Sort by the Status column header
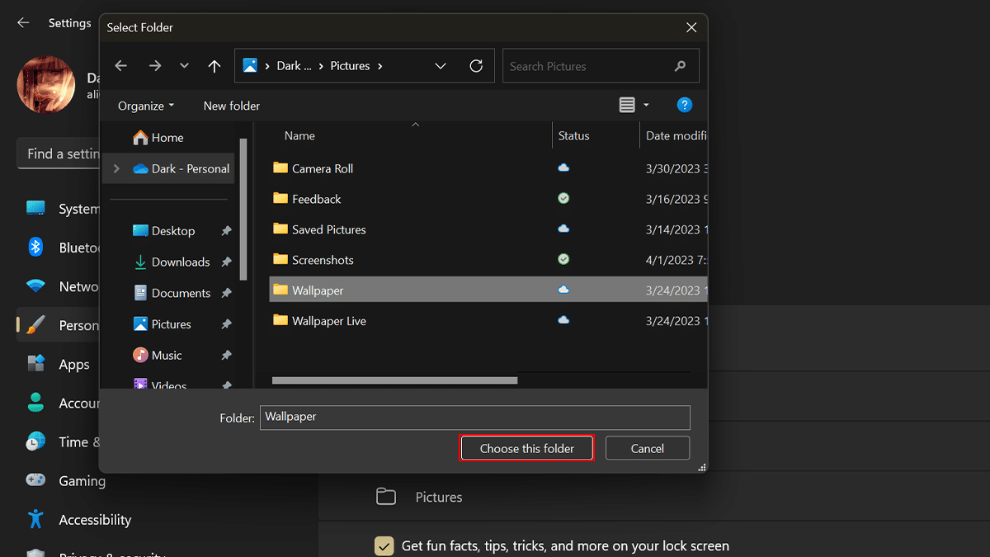990x557 pixels. pos(574,135)
